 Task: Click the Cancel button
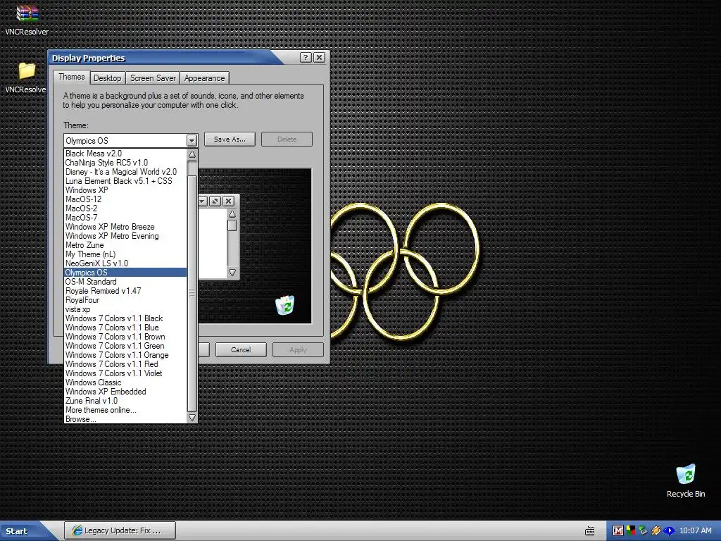pyautogui.click(x=241, y=349)
